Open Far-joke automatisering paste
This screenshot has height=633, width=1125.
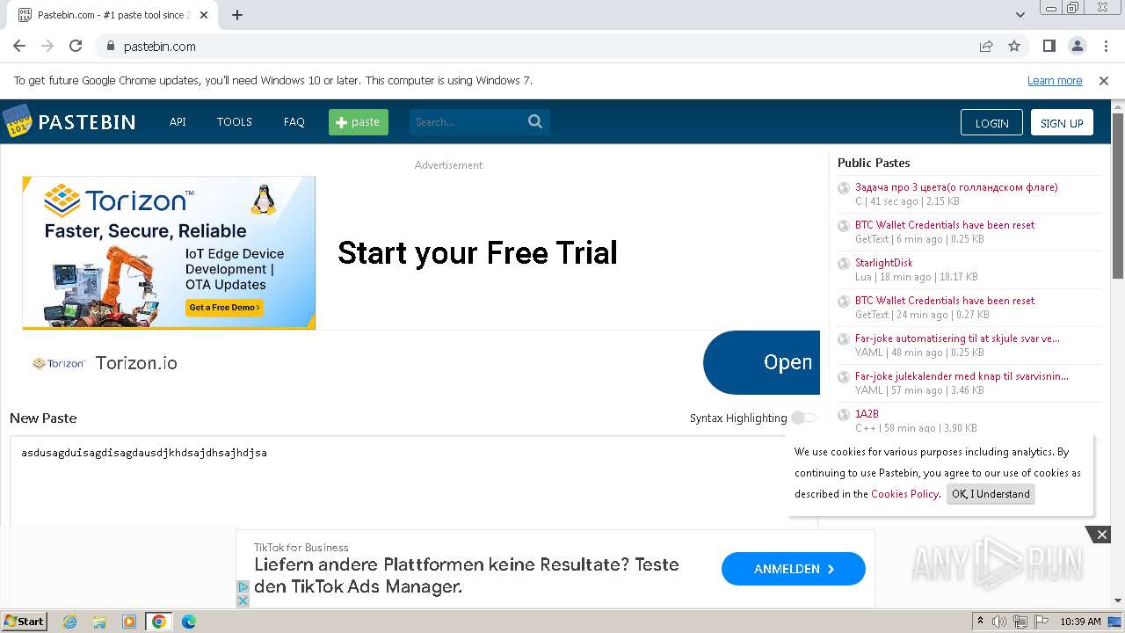(x=957, y=338)
